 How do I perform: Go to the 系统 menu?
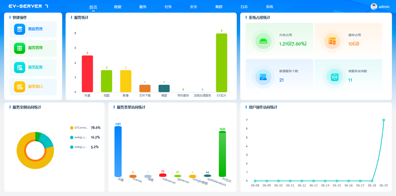click(270, 7)
